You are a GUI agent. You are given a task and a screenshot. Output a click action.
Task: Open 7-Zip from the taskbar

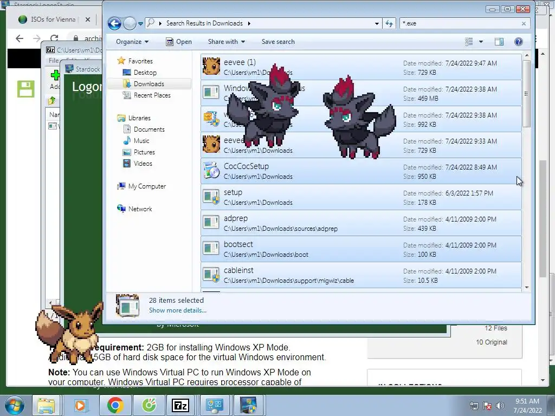[x=180, y=405]
